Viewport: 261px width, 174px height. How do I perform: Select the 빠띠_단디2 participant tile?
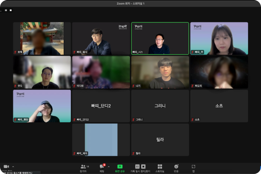[x=101, y=106]
